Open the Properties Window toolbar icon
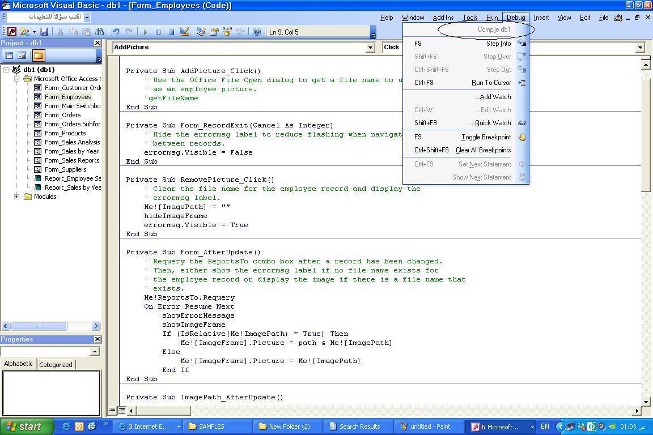Screen dimensions: 653x435 tap(214, 32)
